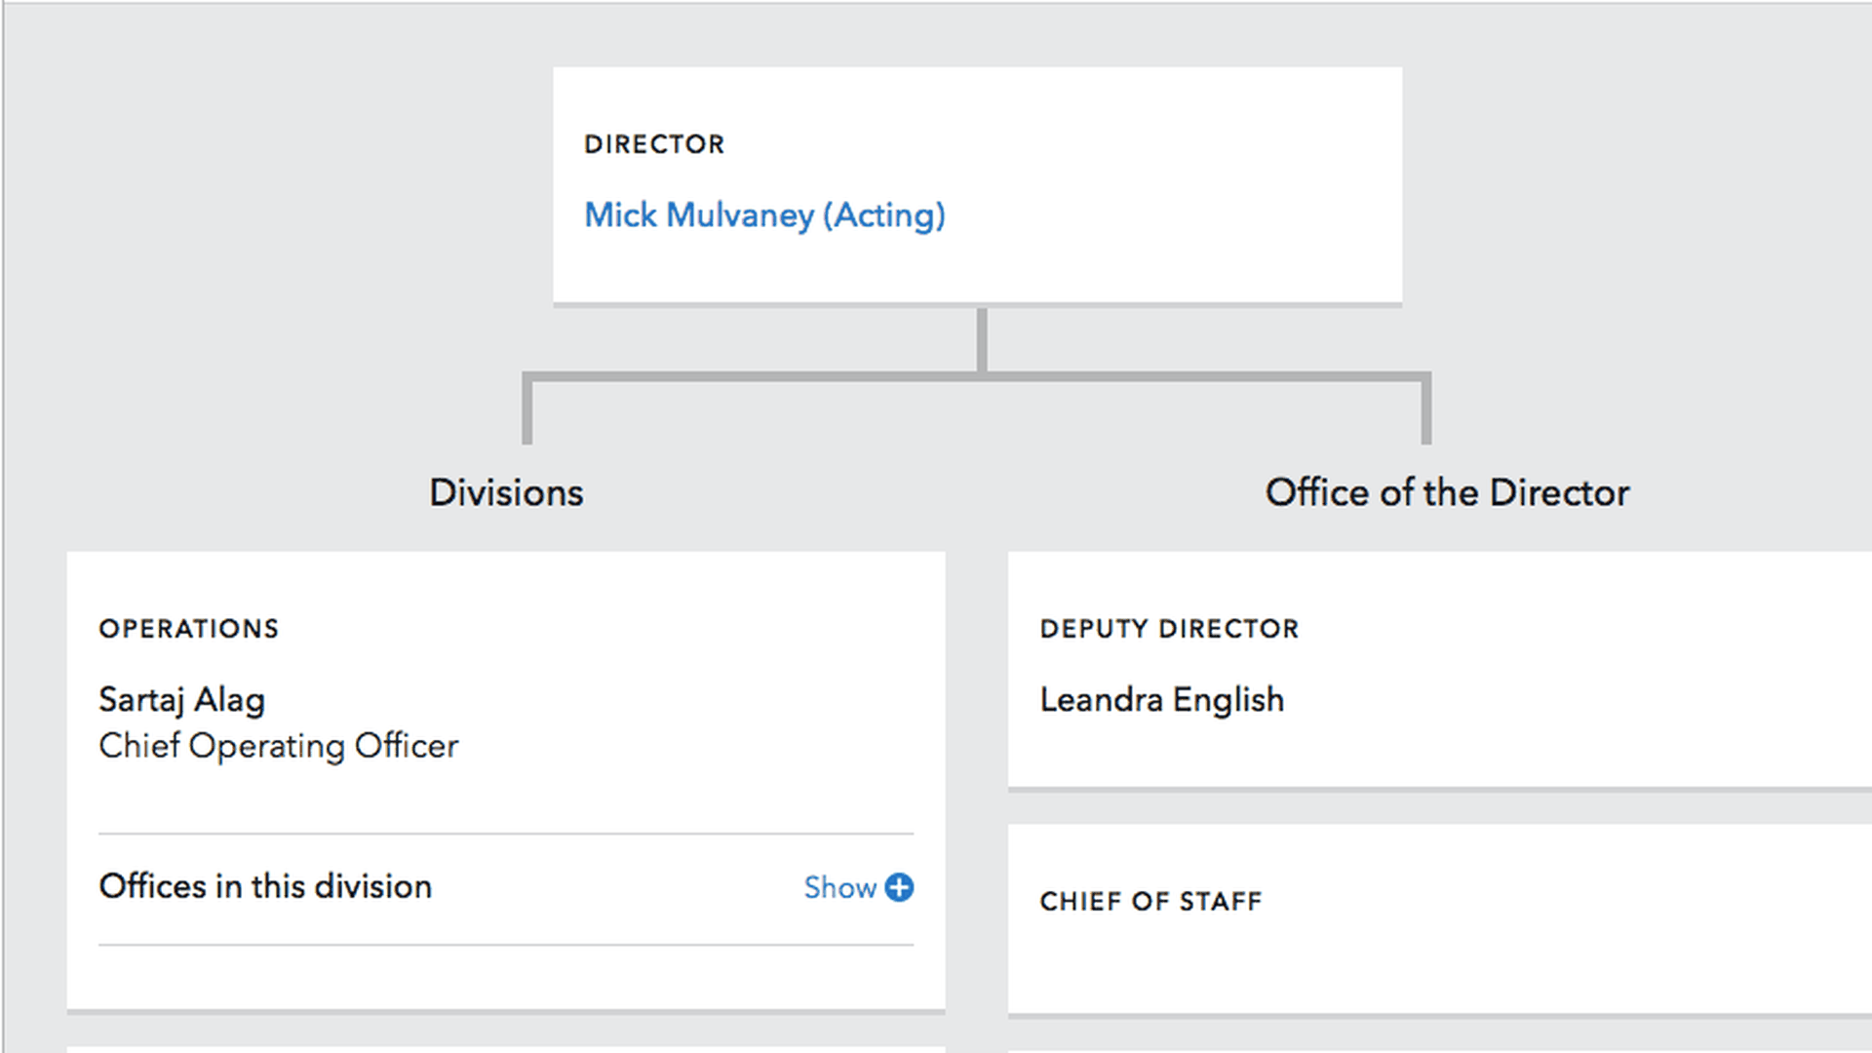Click the org chart connector line under Director

[982, 341]
